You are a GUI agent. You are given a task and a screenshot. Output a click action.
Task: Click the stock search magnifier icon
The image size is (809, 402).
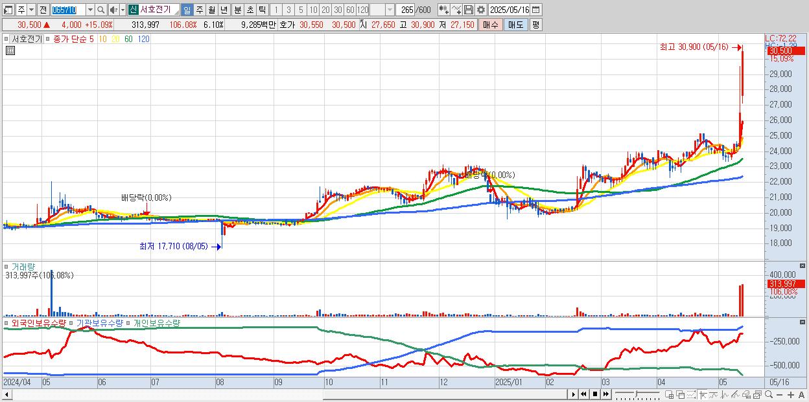[x=101, y=10]
